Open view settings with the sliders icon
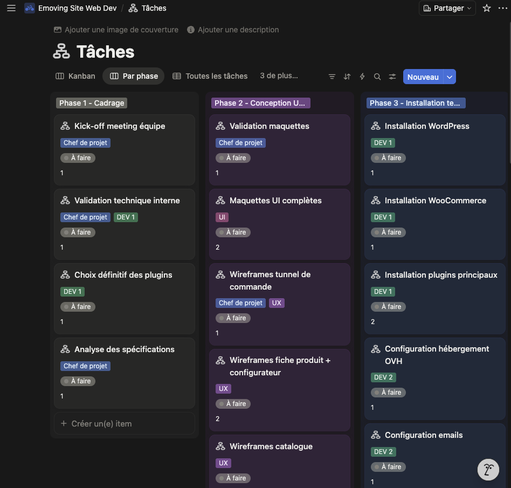Viewport: 511px width, 488px height. tap(392, 77)
